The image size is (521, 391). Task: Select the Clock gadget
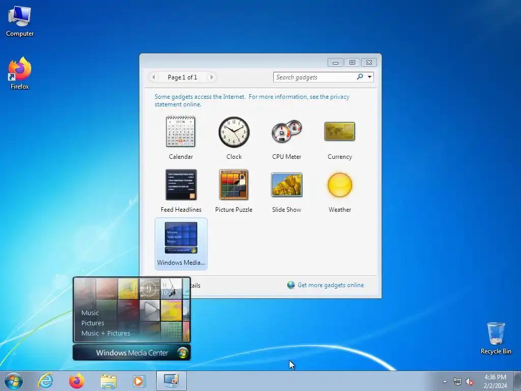(x=234, y=138)
